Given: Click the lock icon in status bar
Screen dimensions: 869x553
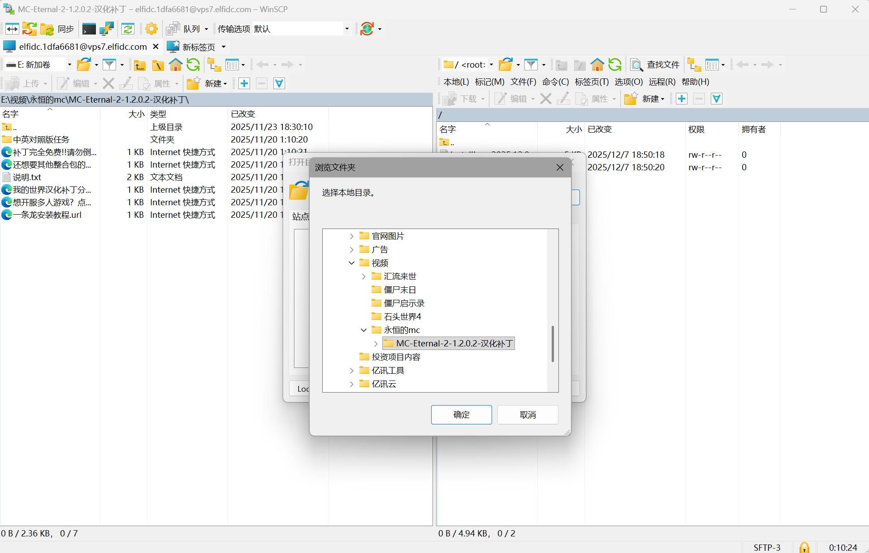Looking at the screenshot, I should [x=804, y=547].
